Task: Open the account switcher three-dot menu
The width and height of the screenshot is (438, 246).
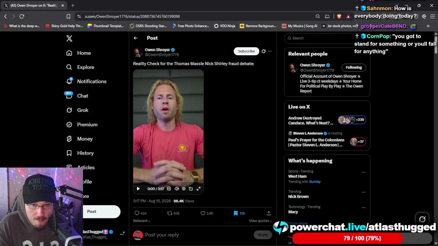Action: [121, 234]
